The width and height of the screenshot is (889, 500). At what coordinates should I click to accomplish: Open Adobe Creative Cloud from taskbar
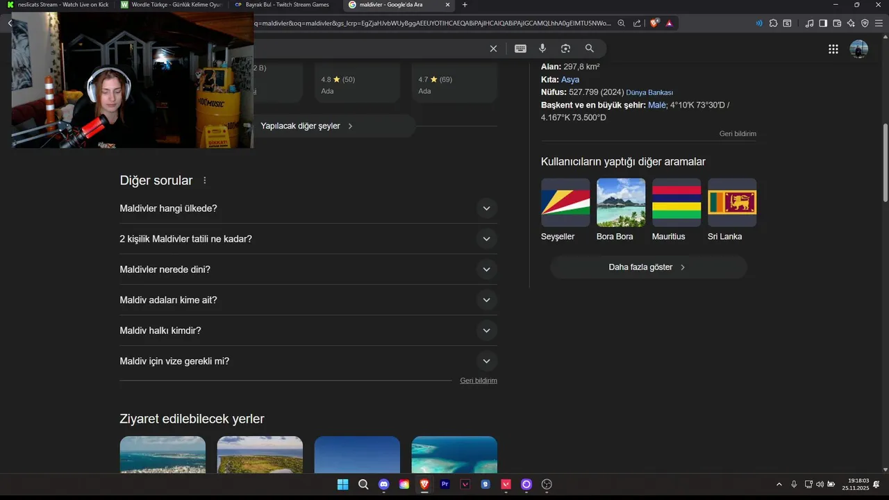404,484
